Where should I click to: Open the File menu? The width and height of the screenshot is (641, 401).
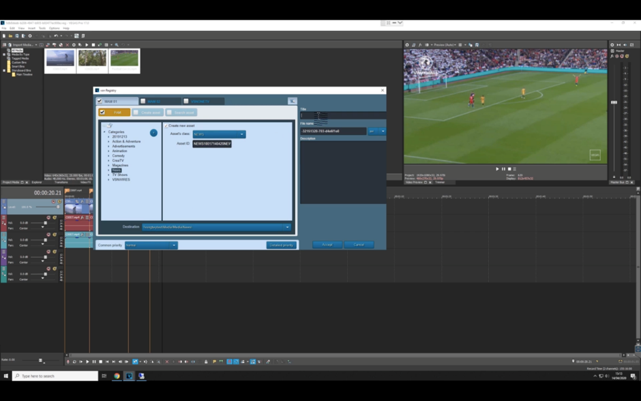[x=4, y=28]
